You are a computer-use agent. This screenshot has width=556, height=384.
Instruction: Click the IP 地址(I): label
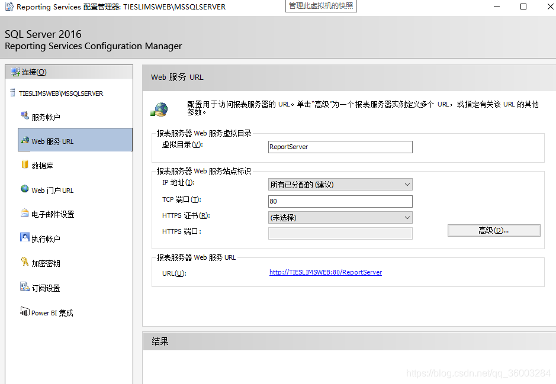(178, 182)
